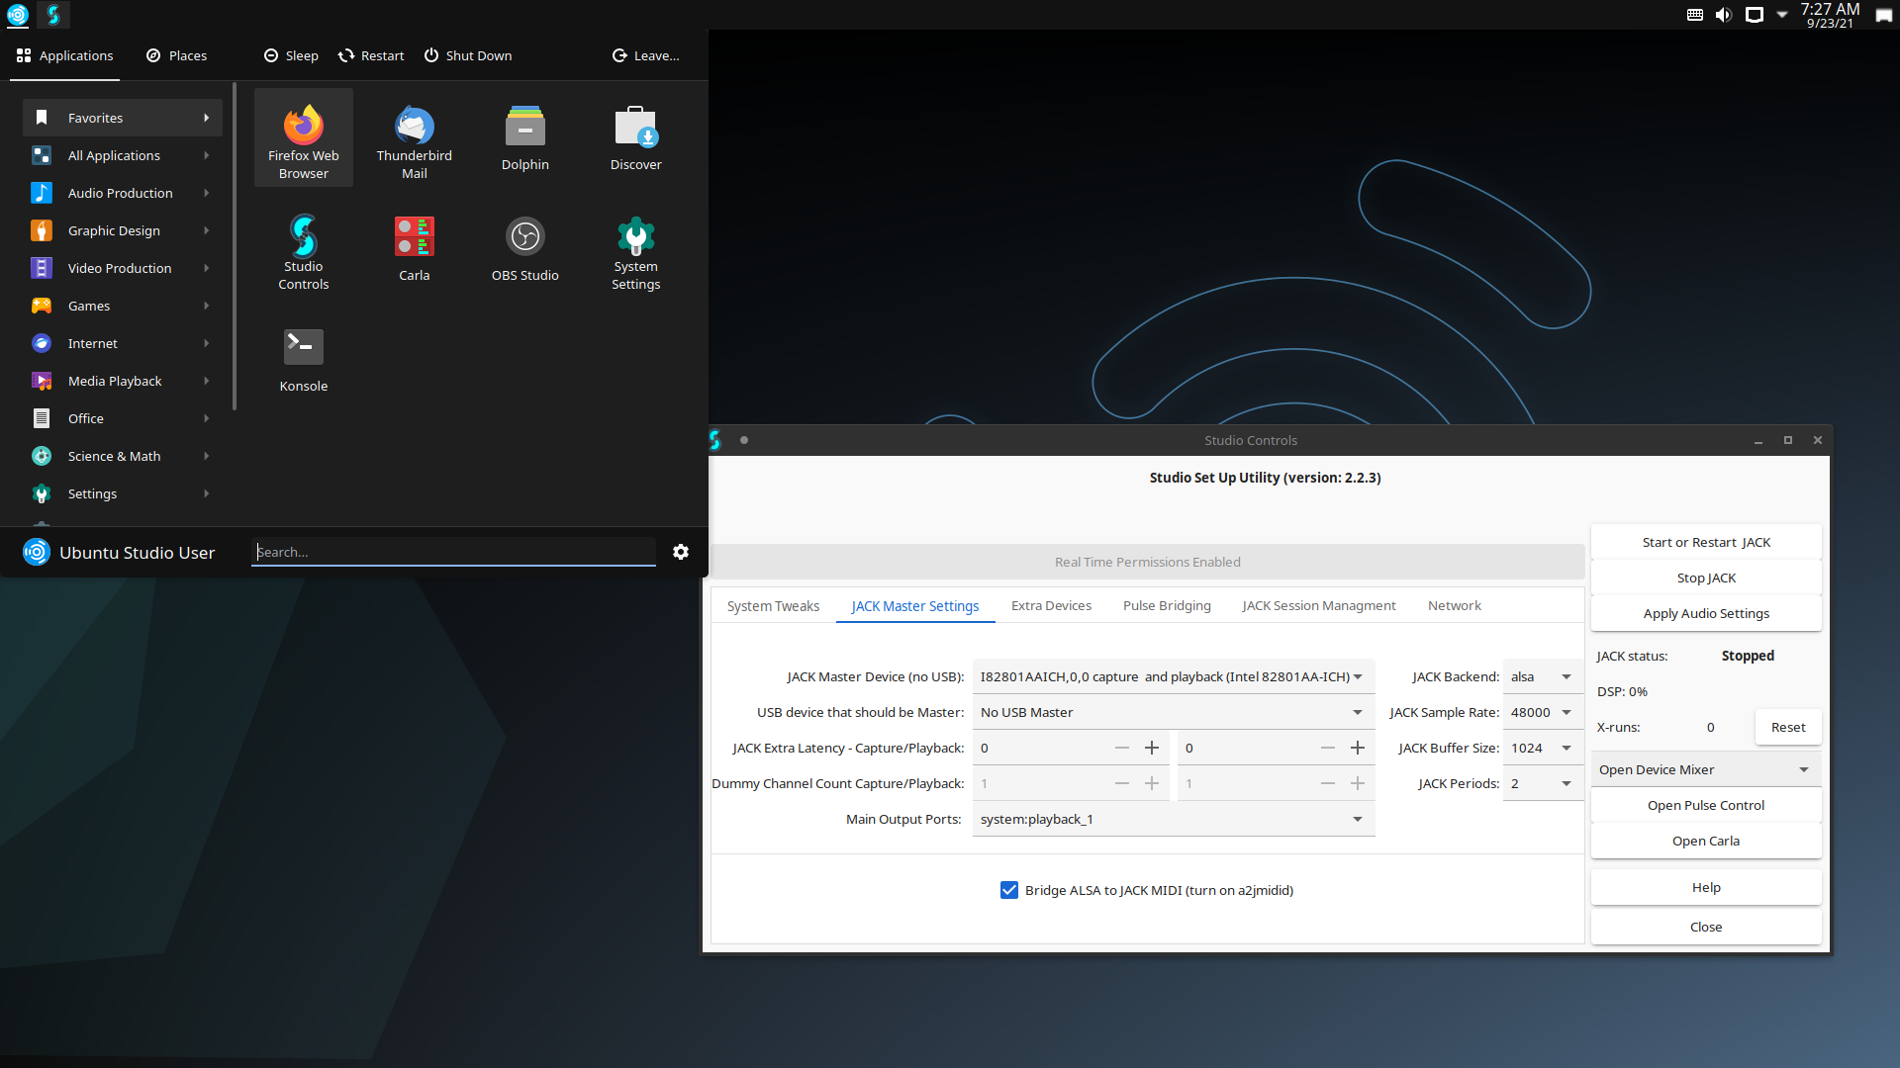Open the Audio Production submenu
This screenshot has height=1068, width=1900.
click(x=120, y=192)
